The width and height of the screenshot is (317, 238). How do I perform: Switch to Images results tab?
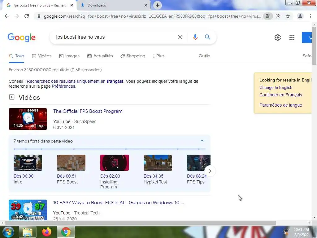tap(69, 56)
